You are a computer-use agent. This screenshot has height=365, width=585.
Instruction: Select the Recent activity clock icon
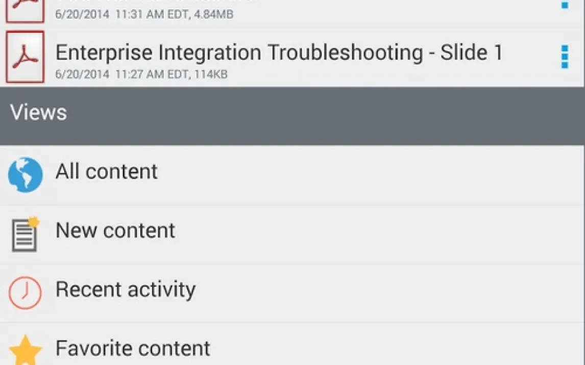(x=25, y=293)
